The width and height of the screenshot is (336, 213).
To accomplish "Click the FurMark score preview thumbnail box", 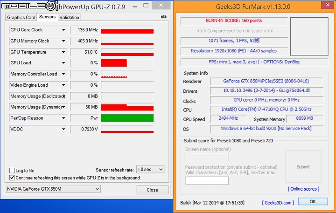I will coord(309,36).
